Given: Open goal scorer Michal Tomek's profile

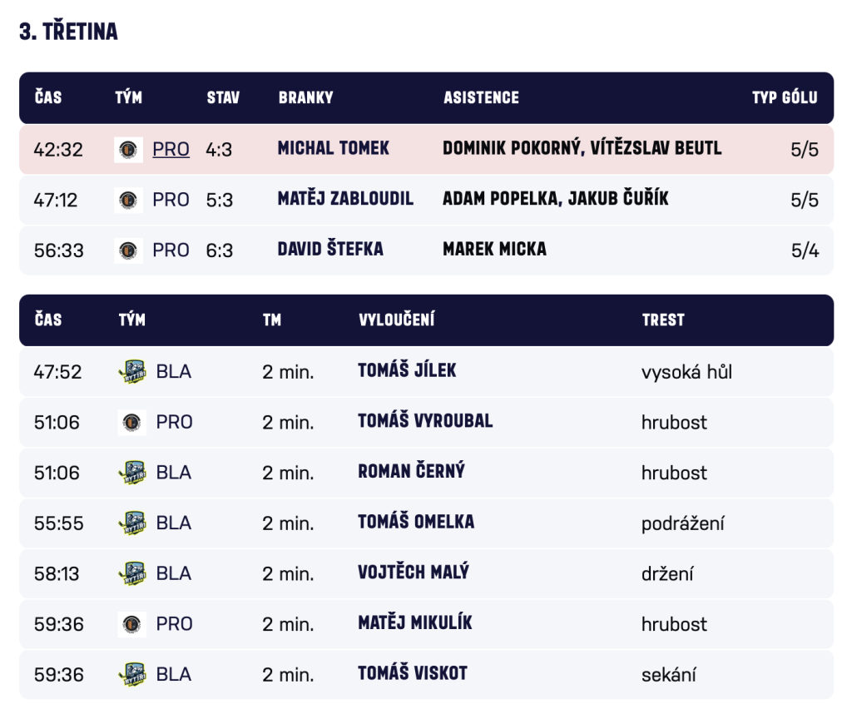Looking at the screenshot, I should [x=333, y=149].
